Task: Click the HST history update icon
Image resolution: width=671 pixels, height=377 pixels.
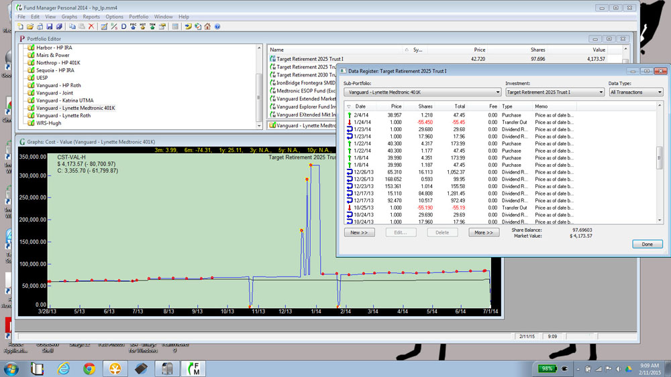Action: pyautogui.click(x=142, y=27)
